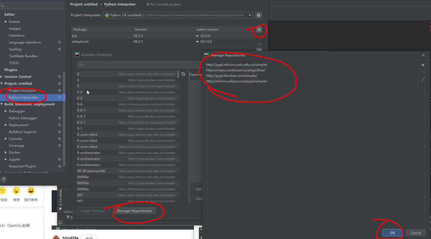Expand the Jupyter tree node
431x239 pixels.
coord(6,159)
